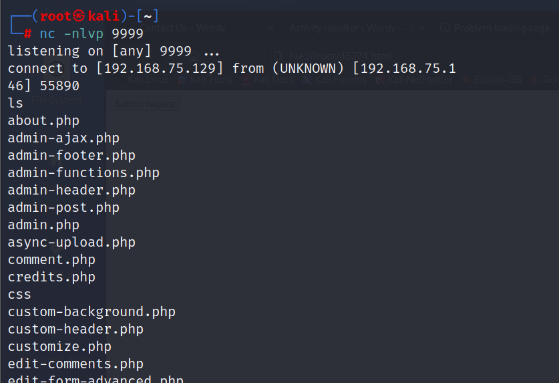
Task: Click async-upload.php in the terminal listing
Action: click(x=71, y=242)
